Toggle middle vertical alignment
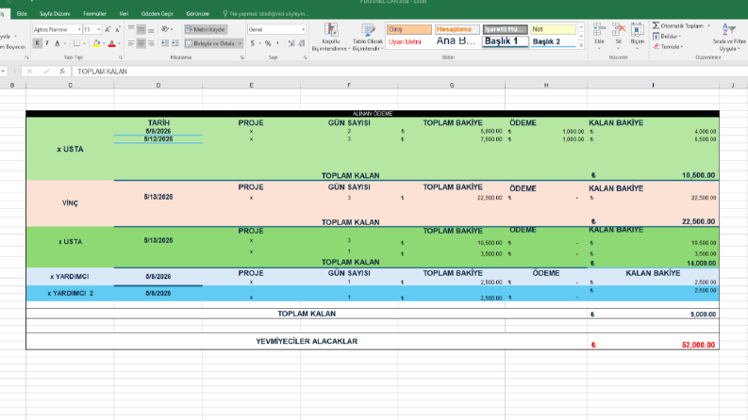The width and height of the screenshot is (748, 420). click(x=141, y=29)
